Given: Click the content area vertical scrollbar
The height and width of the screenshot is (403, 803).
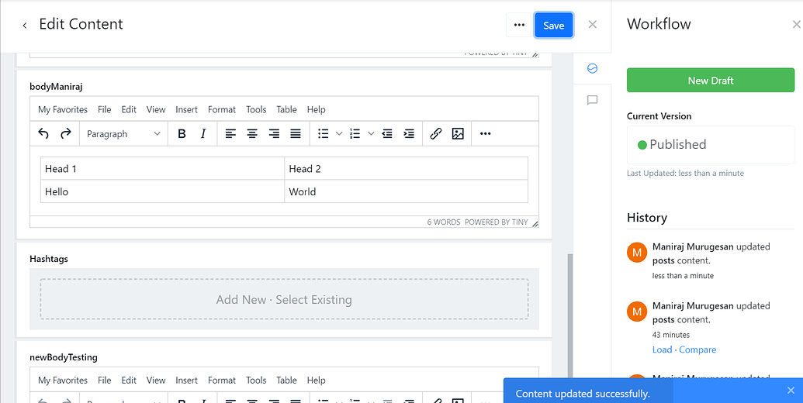Looking at the screenshot, I should pyautogui.click(x=570, y=315).
